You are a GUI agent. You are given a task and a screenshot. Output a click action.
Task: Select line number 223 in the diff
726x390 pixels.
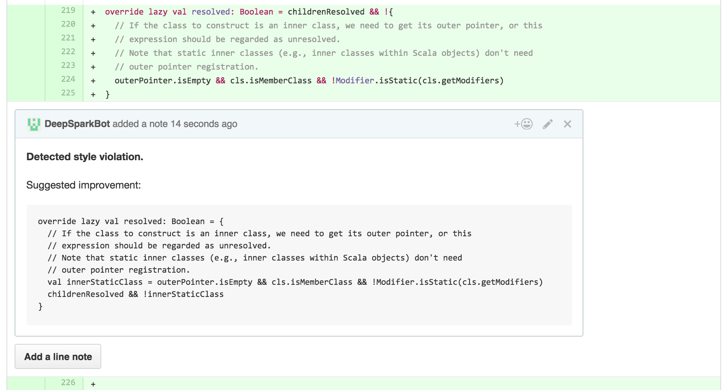68,66
